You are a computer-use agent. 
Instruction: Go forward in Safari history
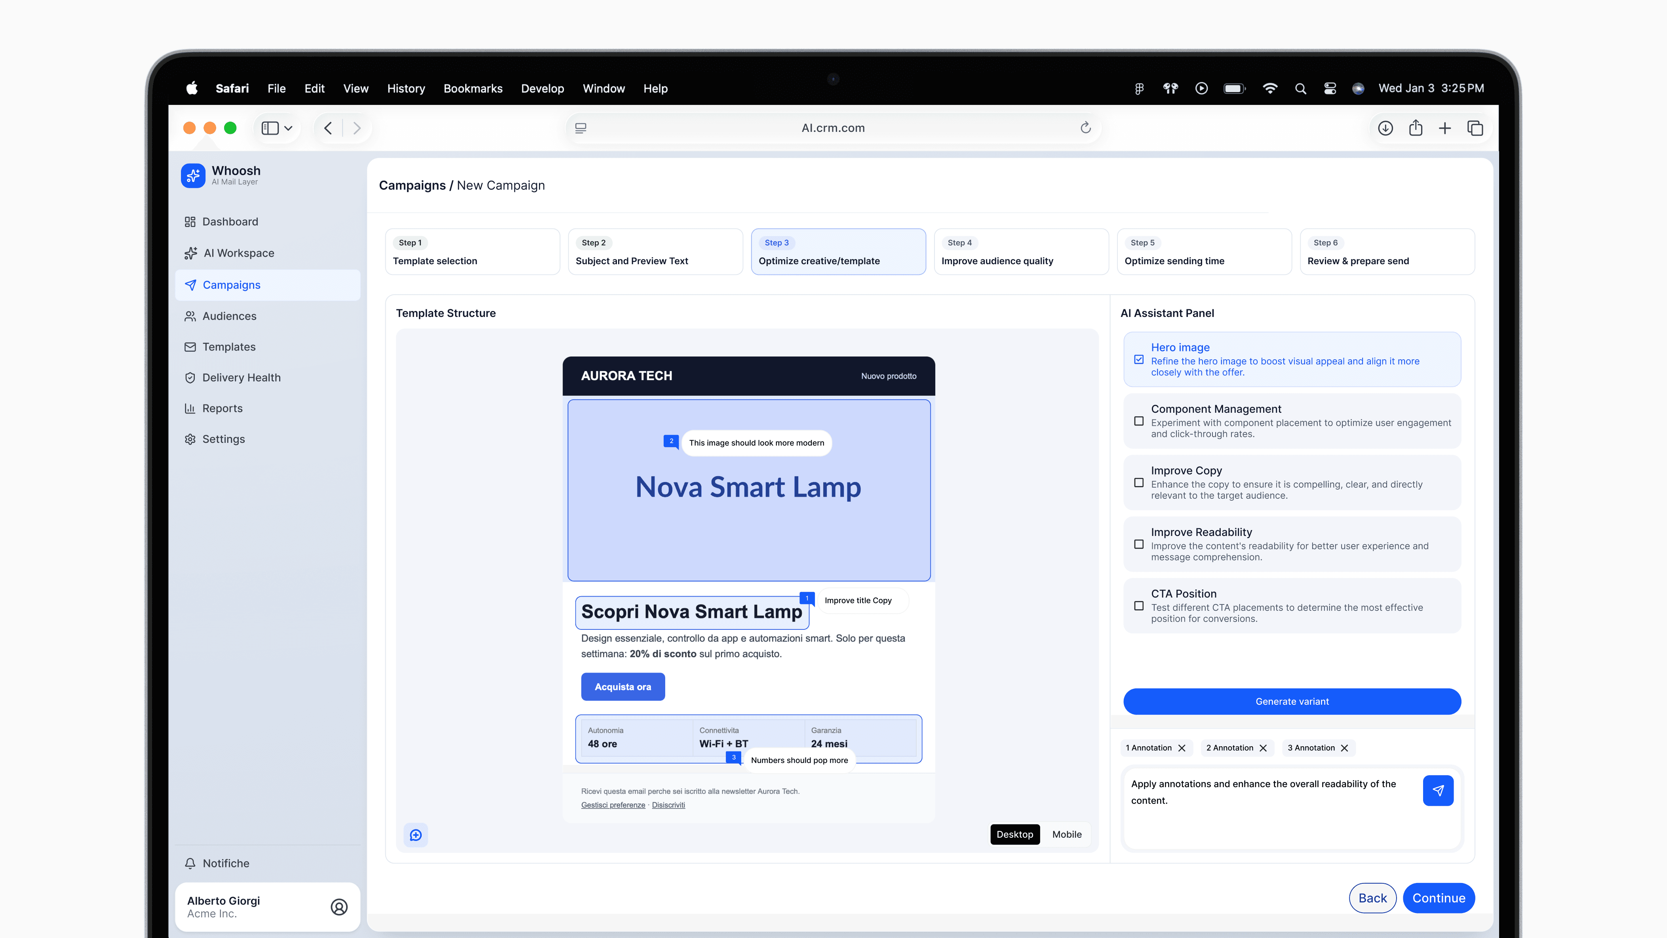pyautogui.click(x=357, y=128)
